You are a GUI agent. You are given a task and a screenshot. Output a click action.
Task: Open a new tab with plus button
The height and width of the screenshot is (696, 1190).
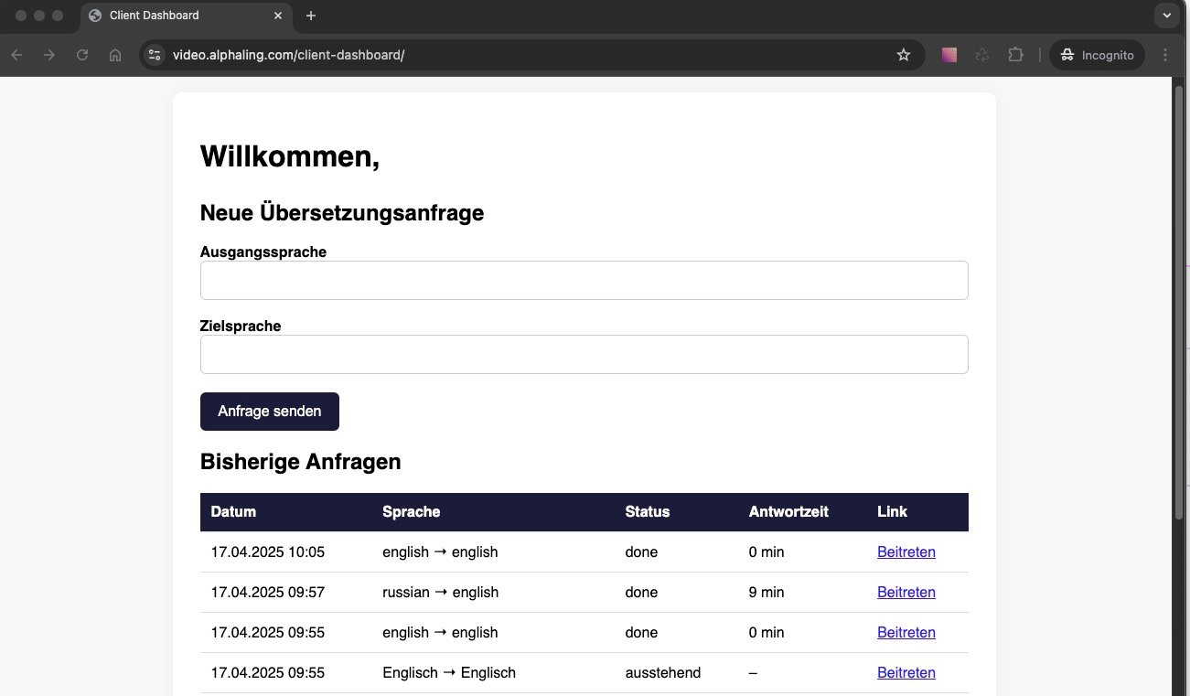pos(311,16)
